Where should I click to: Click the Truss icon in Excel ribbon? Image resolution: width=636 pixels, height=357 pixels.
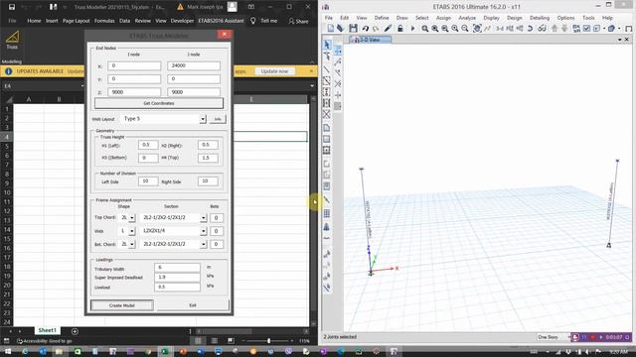[12, 40]
